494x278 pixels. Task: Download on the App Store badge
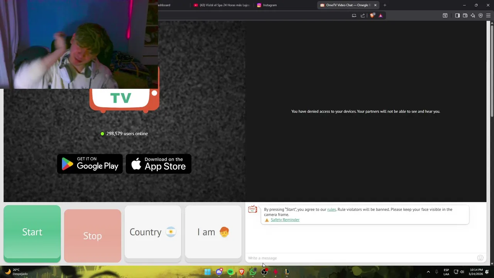[159, 164]
